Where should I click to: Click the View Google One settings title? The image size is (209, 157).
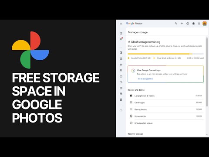tap(149, 70)
